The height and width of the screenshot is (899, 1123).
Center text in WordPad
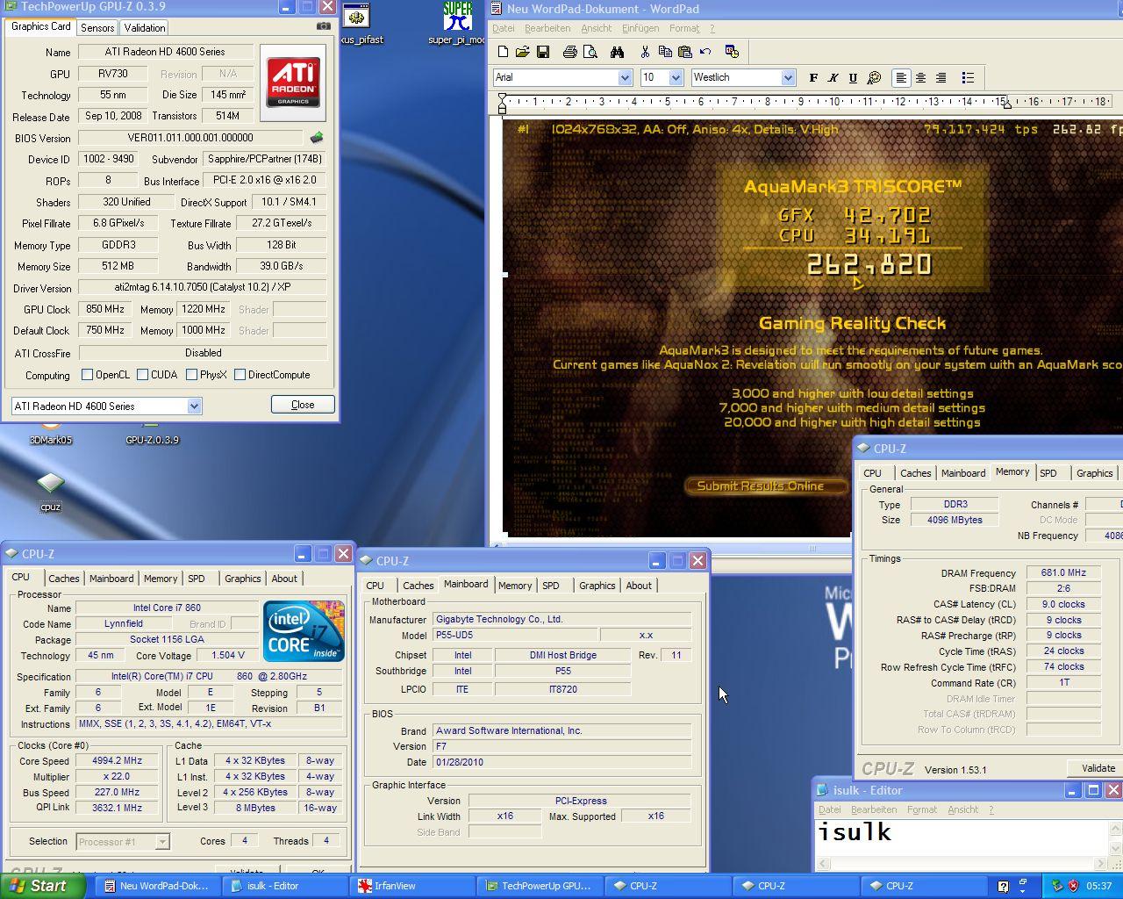(x=921, y=77)
